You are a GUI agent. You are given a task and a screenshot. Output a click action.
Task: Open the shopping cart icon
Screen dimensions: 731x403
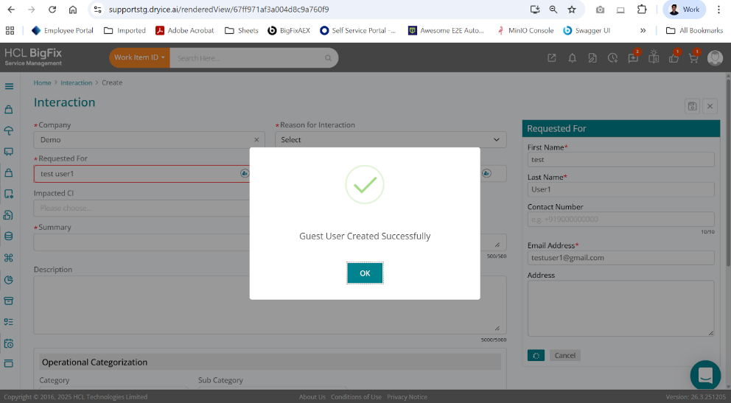tap(693, 57)
